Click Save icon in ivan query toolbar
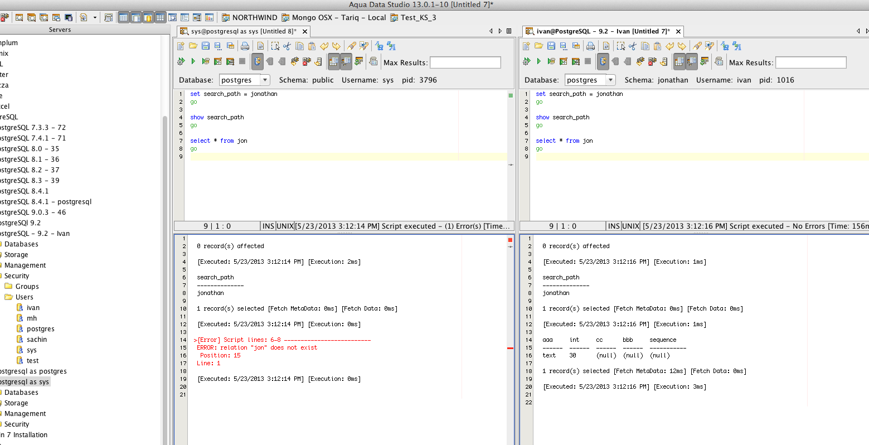 click(551, 46)
